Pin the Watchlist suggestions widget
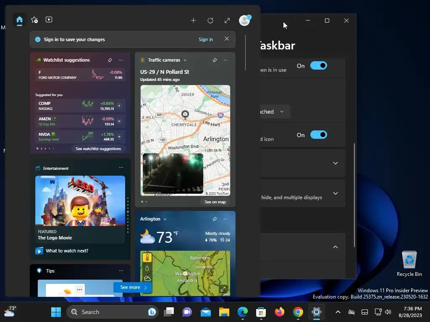 click(x=110, y=60)
